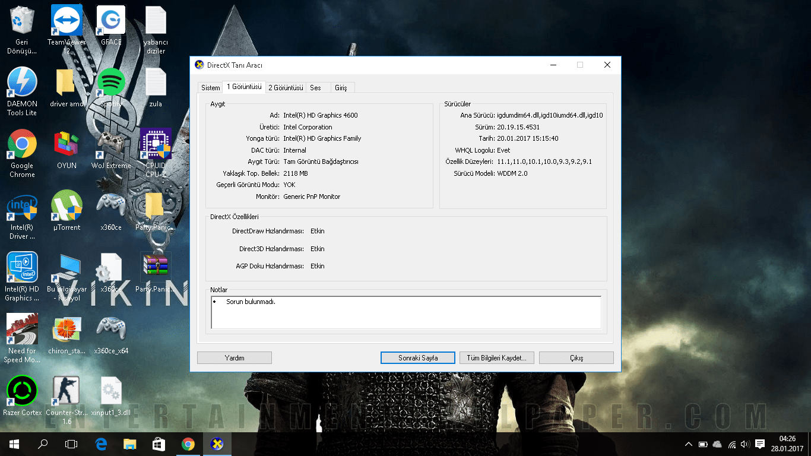The height and width of the screenshot is (456, 811).
Task: Click the 2118 MB memory value
Action: 296,173
